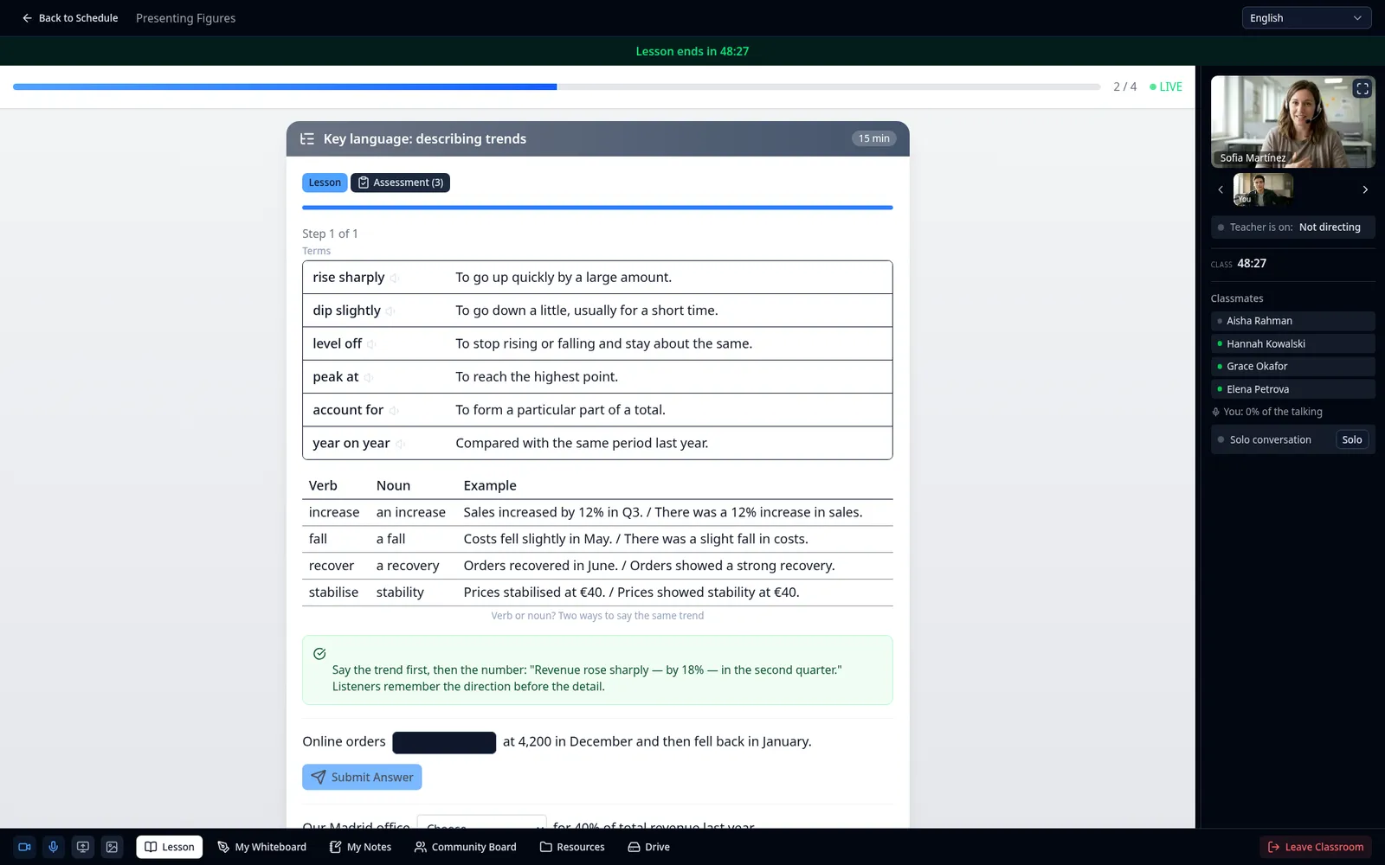Open the Choose dropdown for Madrid office sentence
1385x865 pixels.
tap(481, 822)
